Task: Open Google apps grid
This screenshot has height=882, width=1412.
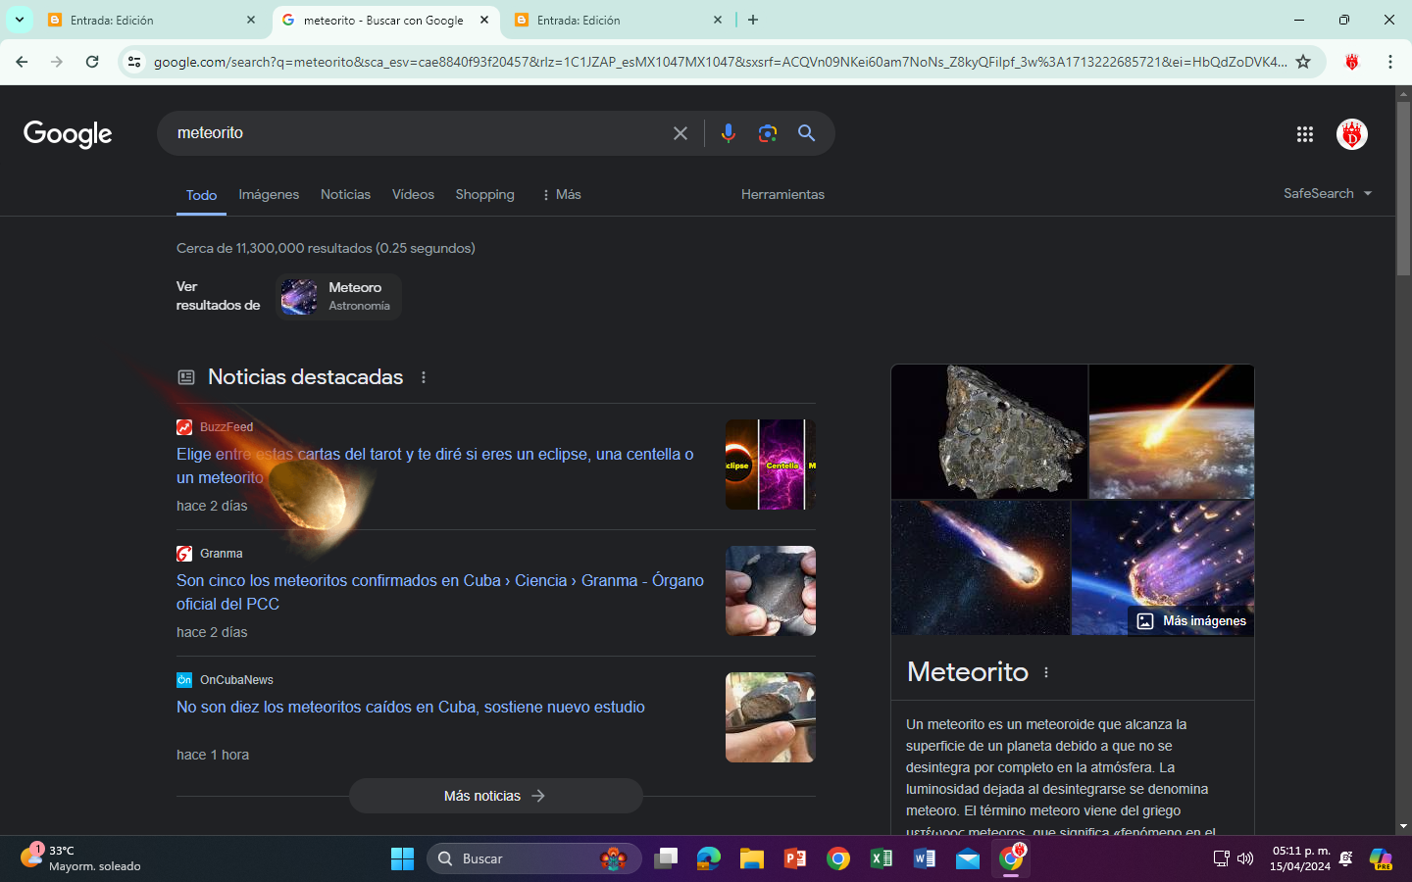Action: click(x=1304, y=134)
